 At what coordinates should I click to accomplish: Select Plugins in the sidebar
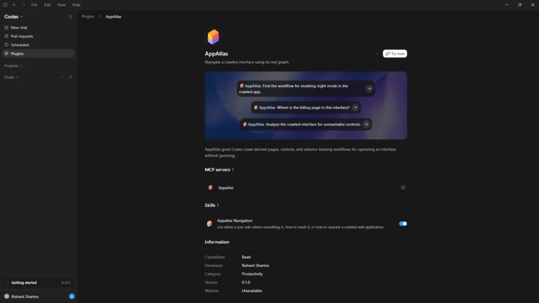(x=38, y=54)
